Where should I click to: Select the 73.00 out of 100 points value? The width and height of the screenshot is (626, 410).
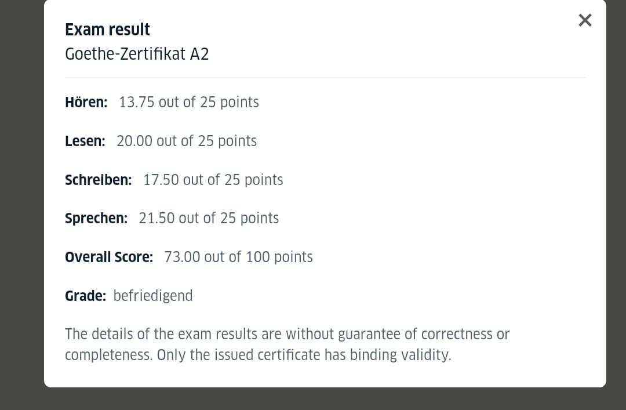(238, 257)
